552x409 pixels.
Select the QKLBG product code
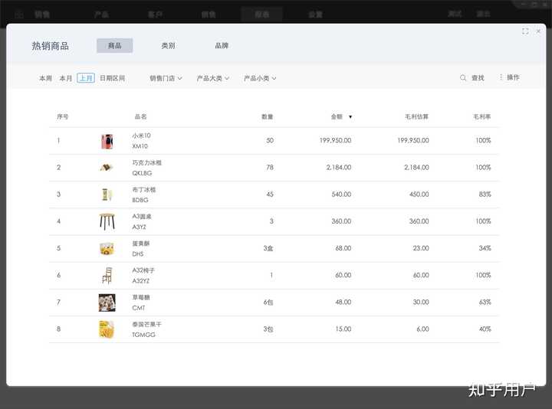(142, 173)
